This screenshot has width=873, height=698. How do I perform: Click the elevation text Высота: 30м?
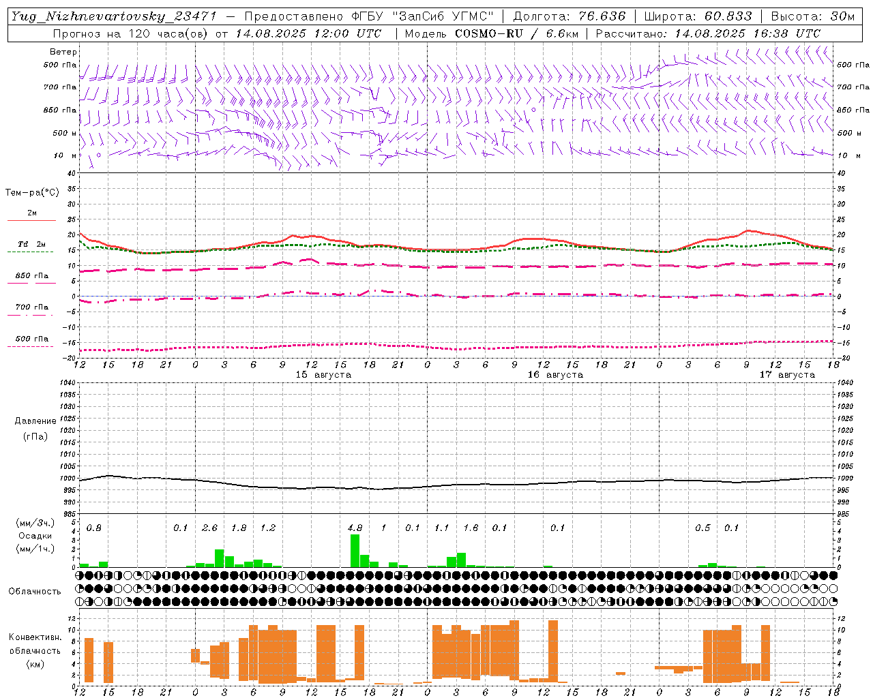[812, 16]
